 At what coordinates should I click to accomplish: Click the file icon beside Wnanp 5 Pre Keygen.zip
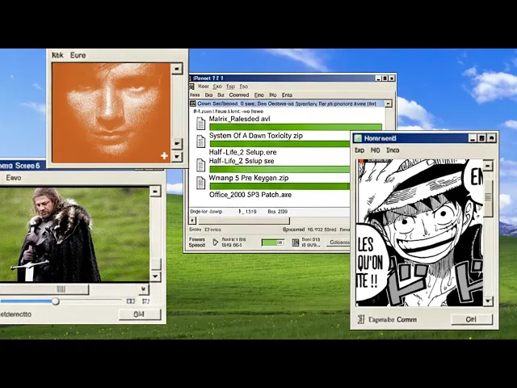tap(201, 183)
